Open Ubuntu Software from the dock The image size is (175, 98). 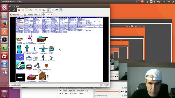pos(4,32)
